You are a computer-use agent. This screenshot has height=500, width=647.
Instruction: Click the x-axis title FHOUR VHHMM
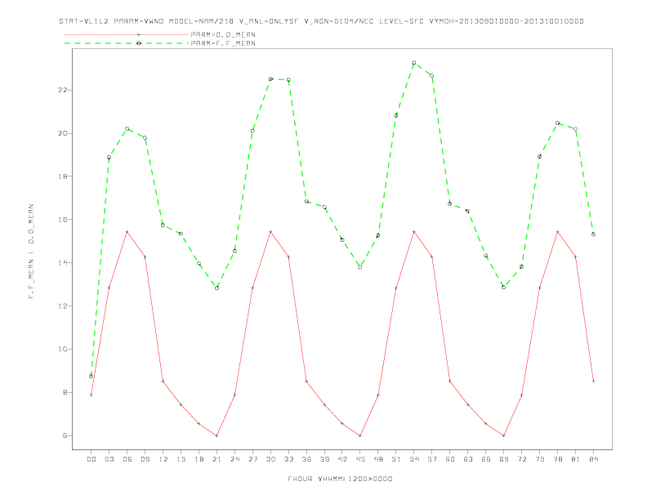pos(340,479)
